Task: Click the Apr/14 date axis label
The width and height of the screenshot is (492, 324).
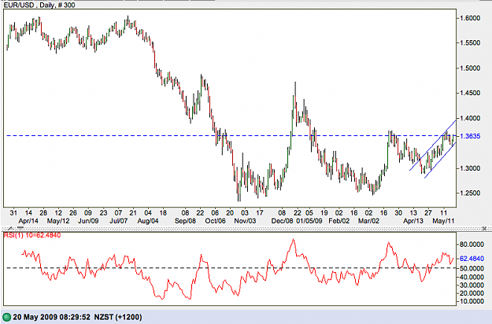Action: [28, 221]
